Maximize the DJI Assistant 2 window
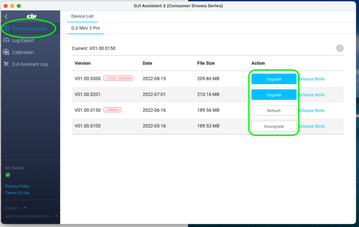This screenshot has width=359, height=227. [19, 6]
